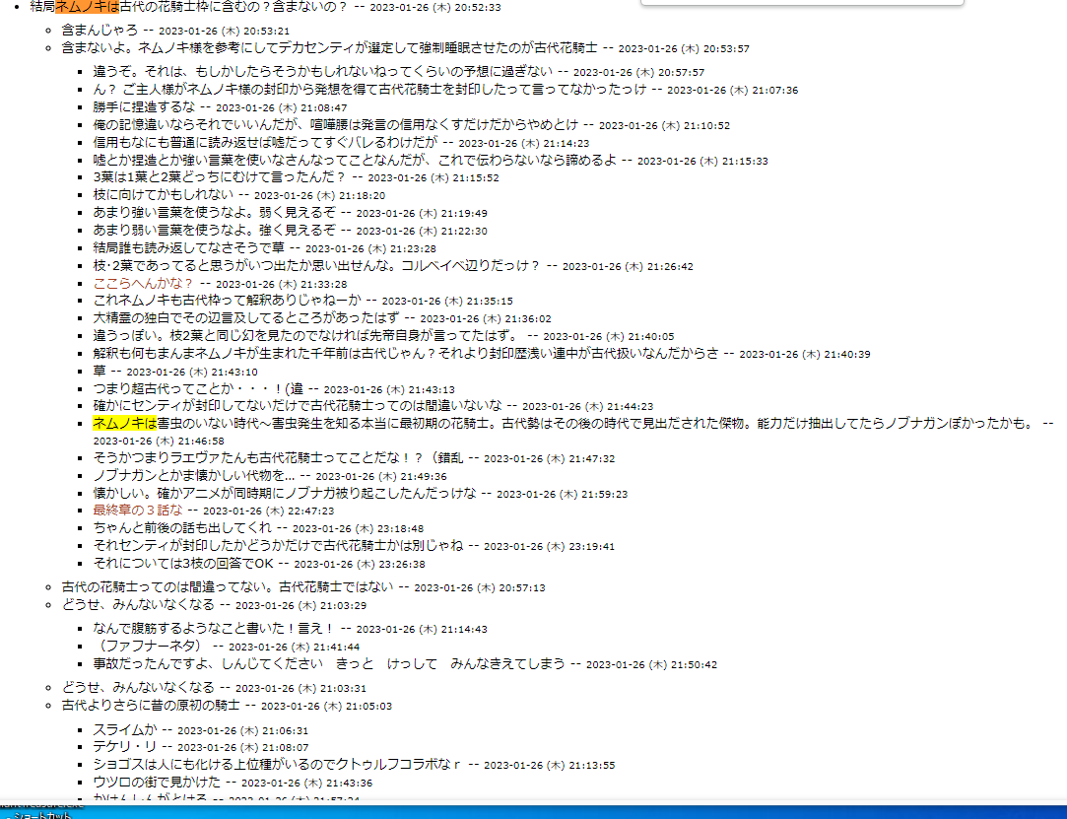Click 'どうせ、みんないなくなる' posted at 21:03:29

click(138, 604)
